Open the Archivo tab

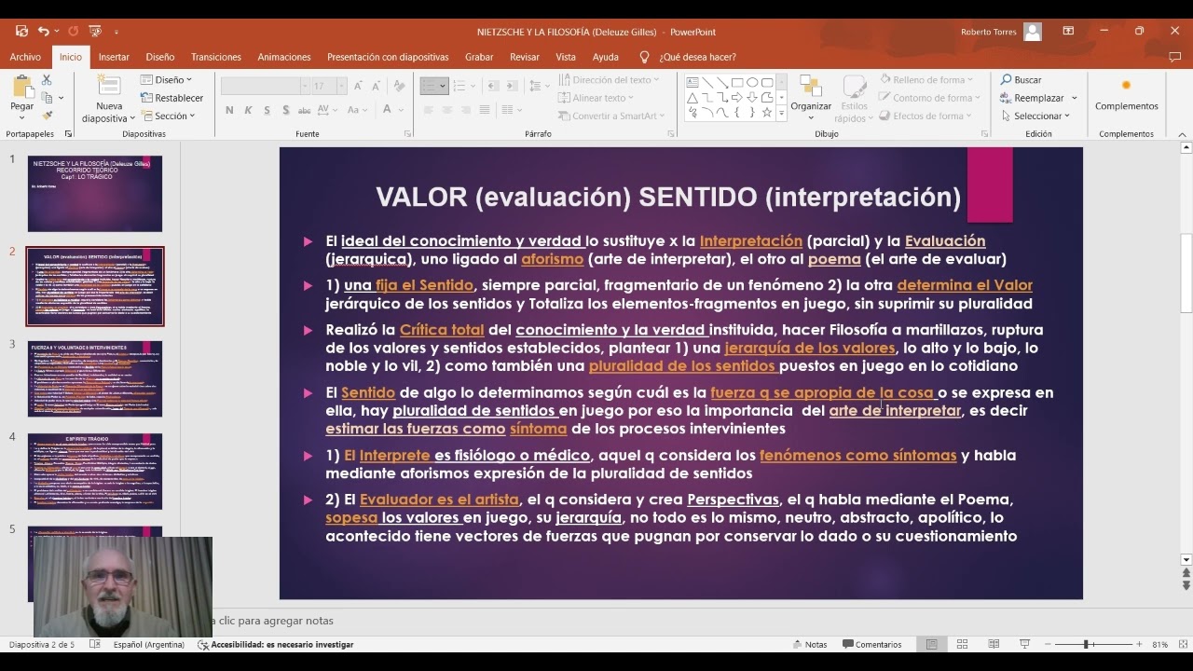25,57
